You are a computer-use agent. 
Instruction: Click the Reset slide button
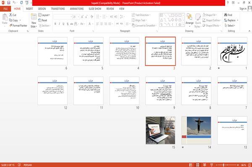(x=43, y=20)
